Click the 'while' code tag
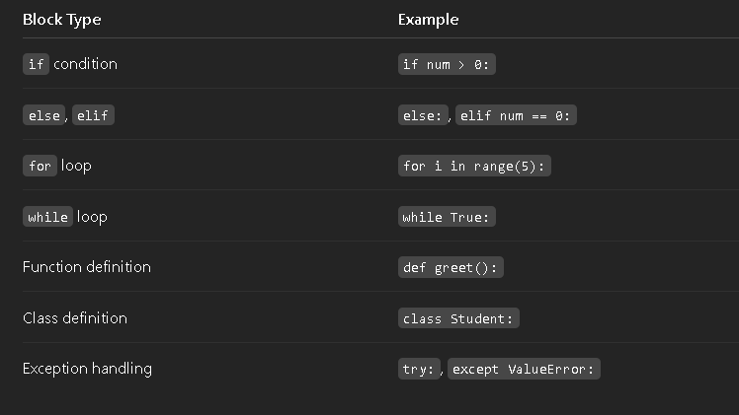The width and height of the screenshot is (739, 415). 47,217
